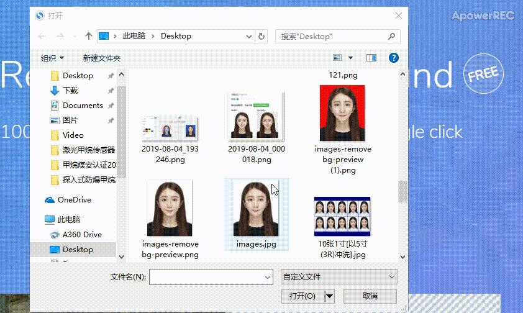The image size is (523, 313).
Task: Click the search Desktop field
Action: pos(337,36)
